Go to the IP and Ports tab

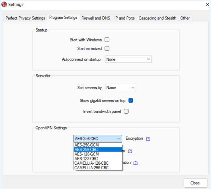(125, 18)
